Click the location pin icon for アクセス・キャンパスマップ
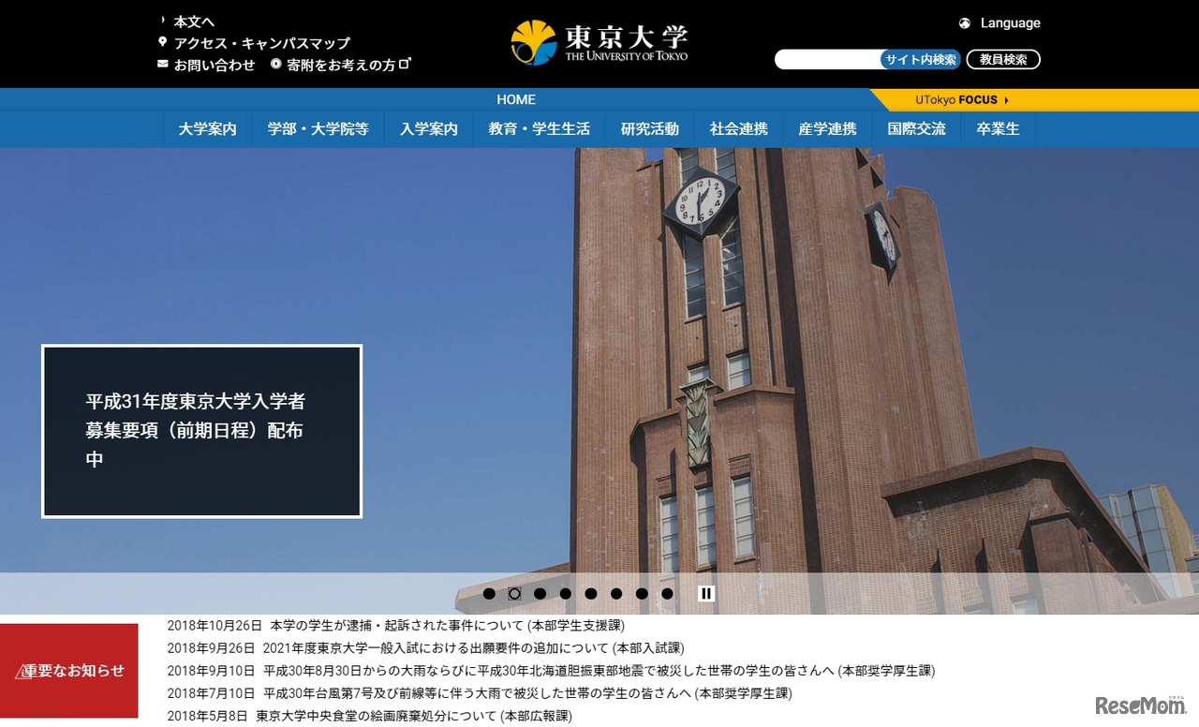1199x727 pixels. [x=164, y=42]
